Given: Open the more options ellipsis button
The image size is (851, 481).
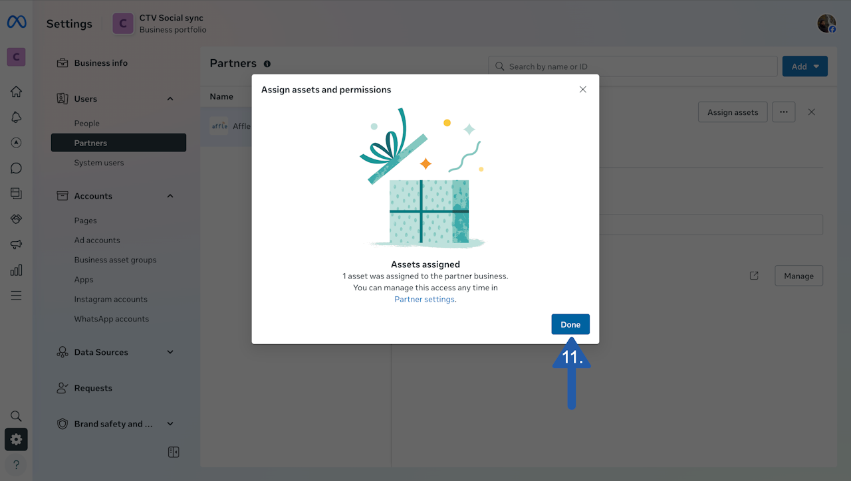Looking at the screenshot, I should tap(784, 112).
